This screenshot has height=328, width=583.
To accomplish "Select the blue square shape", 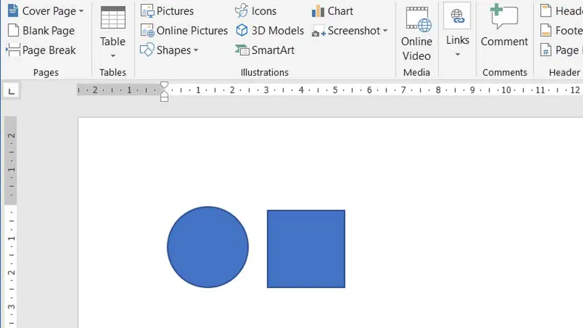I will point(306,249).
